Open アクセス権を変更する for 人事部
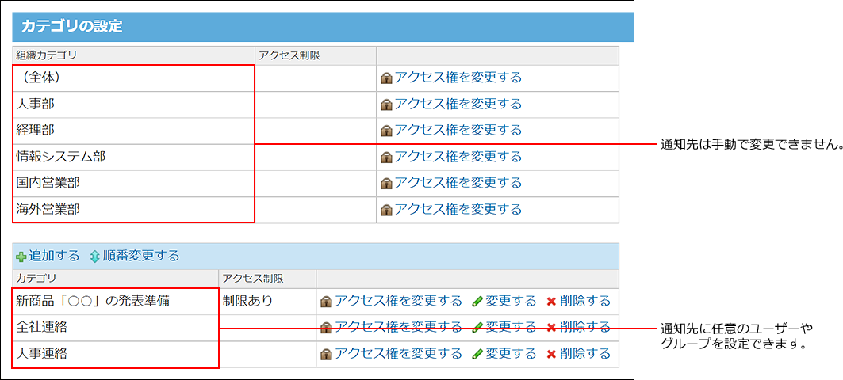This screenshot has width=843, height=380. click(458, 104)
